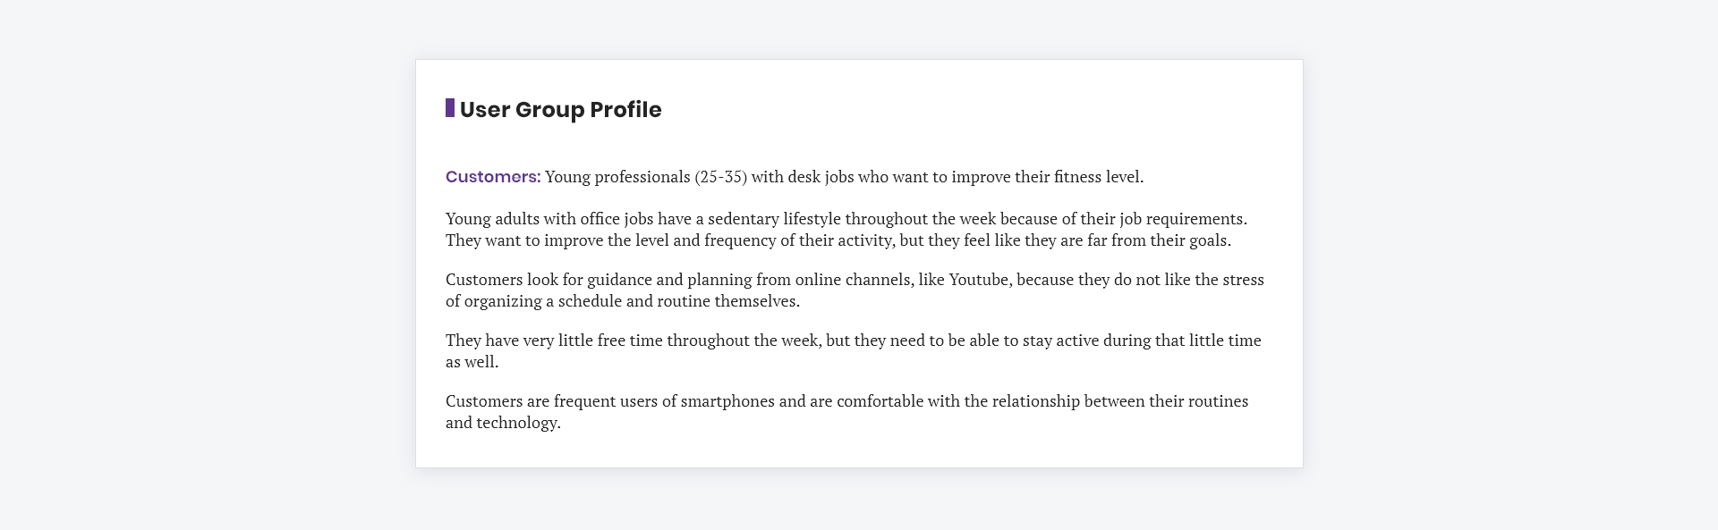This screenshot has width=1718, height=530.
Task: Click the word smartphones
Action: [727, 401]
